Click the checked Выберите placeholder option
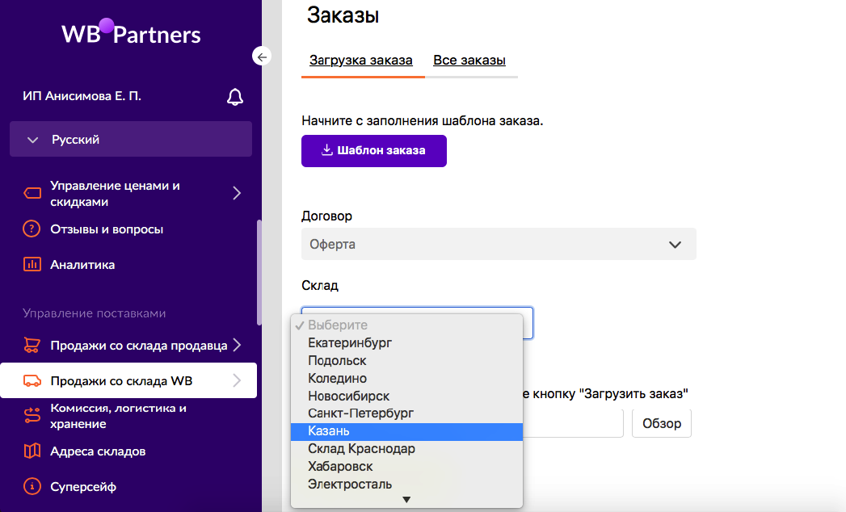 coord(406,325)
